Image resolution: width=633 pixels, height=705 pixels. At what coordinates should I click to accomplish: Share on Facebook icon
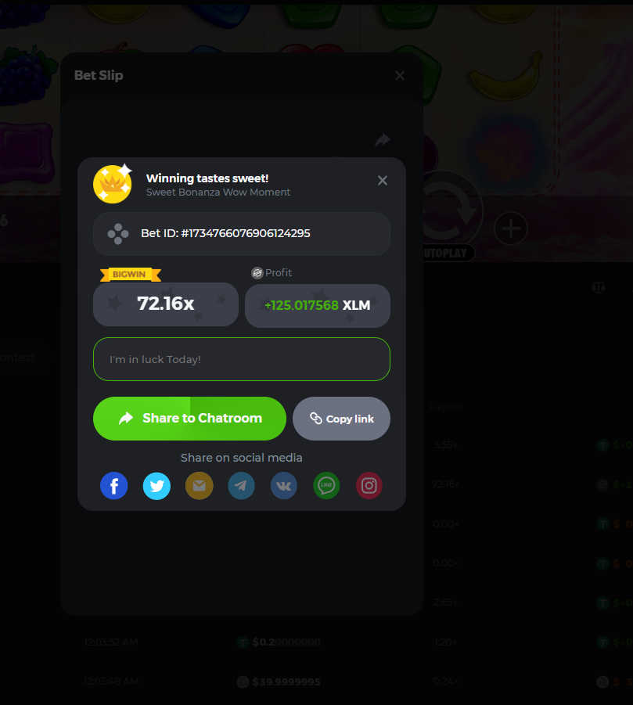click(x=113, y=486)
